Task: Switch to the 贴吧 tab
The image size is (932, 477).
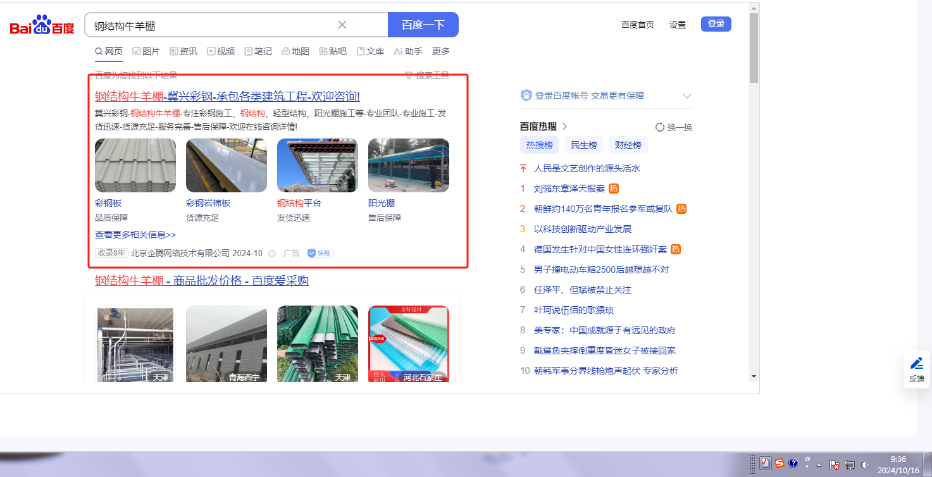Action: tap(333, 51)
